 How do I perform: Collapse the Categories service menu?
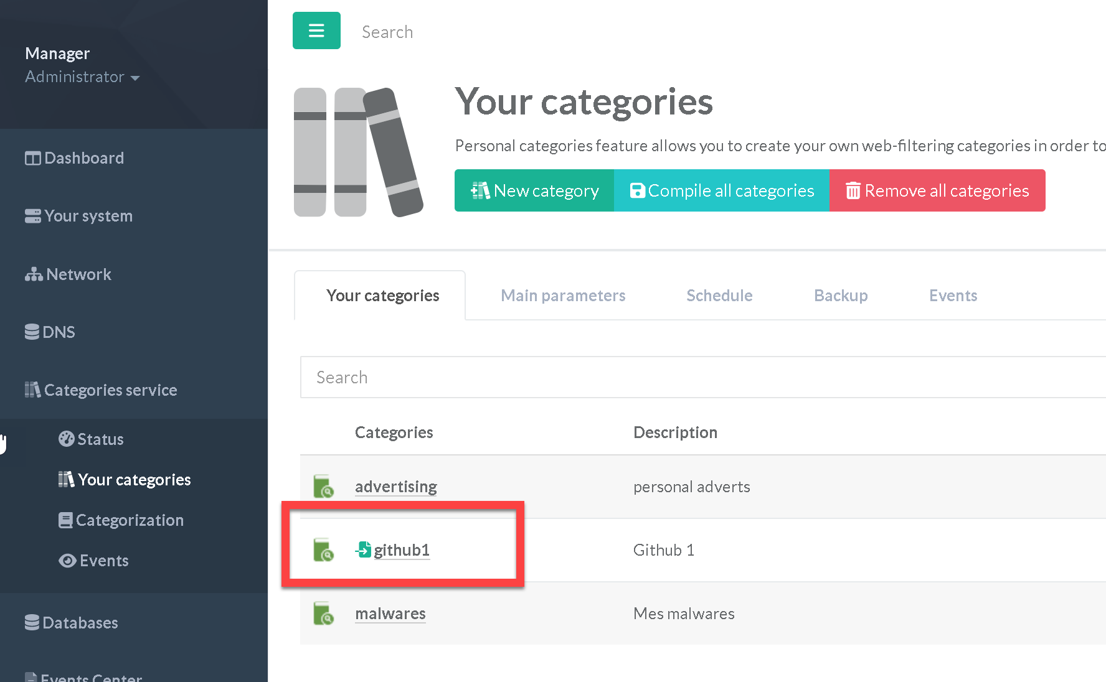(x=102, y=390)
